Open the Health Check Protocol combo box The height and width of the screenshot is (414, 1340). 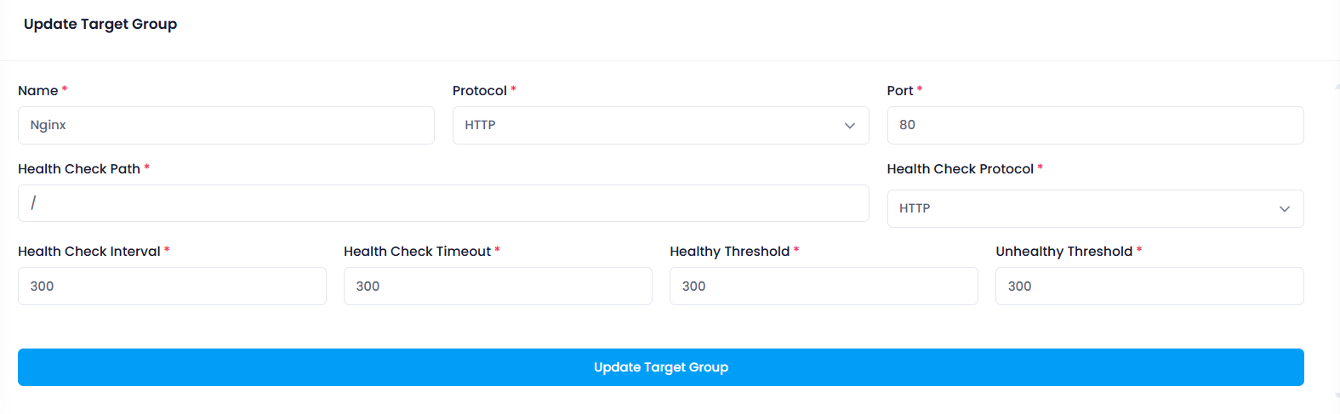(x=1095, y=208)
